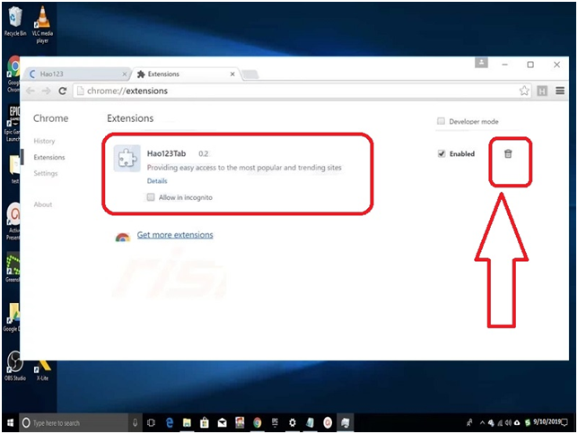Open Mail app from taskbar
This screenshot has height=434, width=578.
(x=222, y=422)
